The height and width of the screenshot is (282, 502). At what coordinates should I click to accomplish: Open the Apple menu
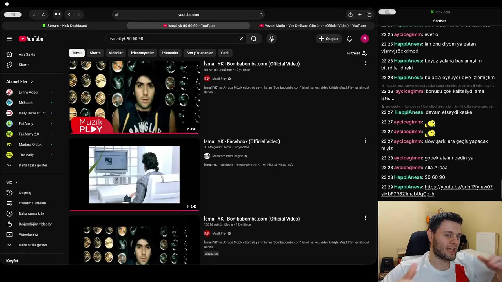point(7,4)
